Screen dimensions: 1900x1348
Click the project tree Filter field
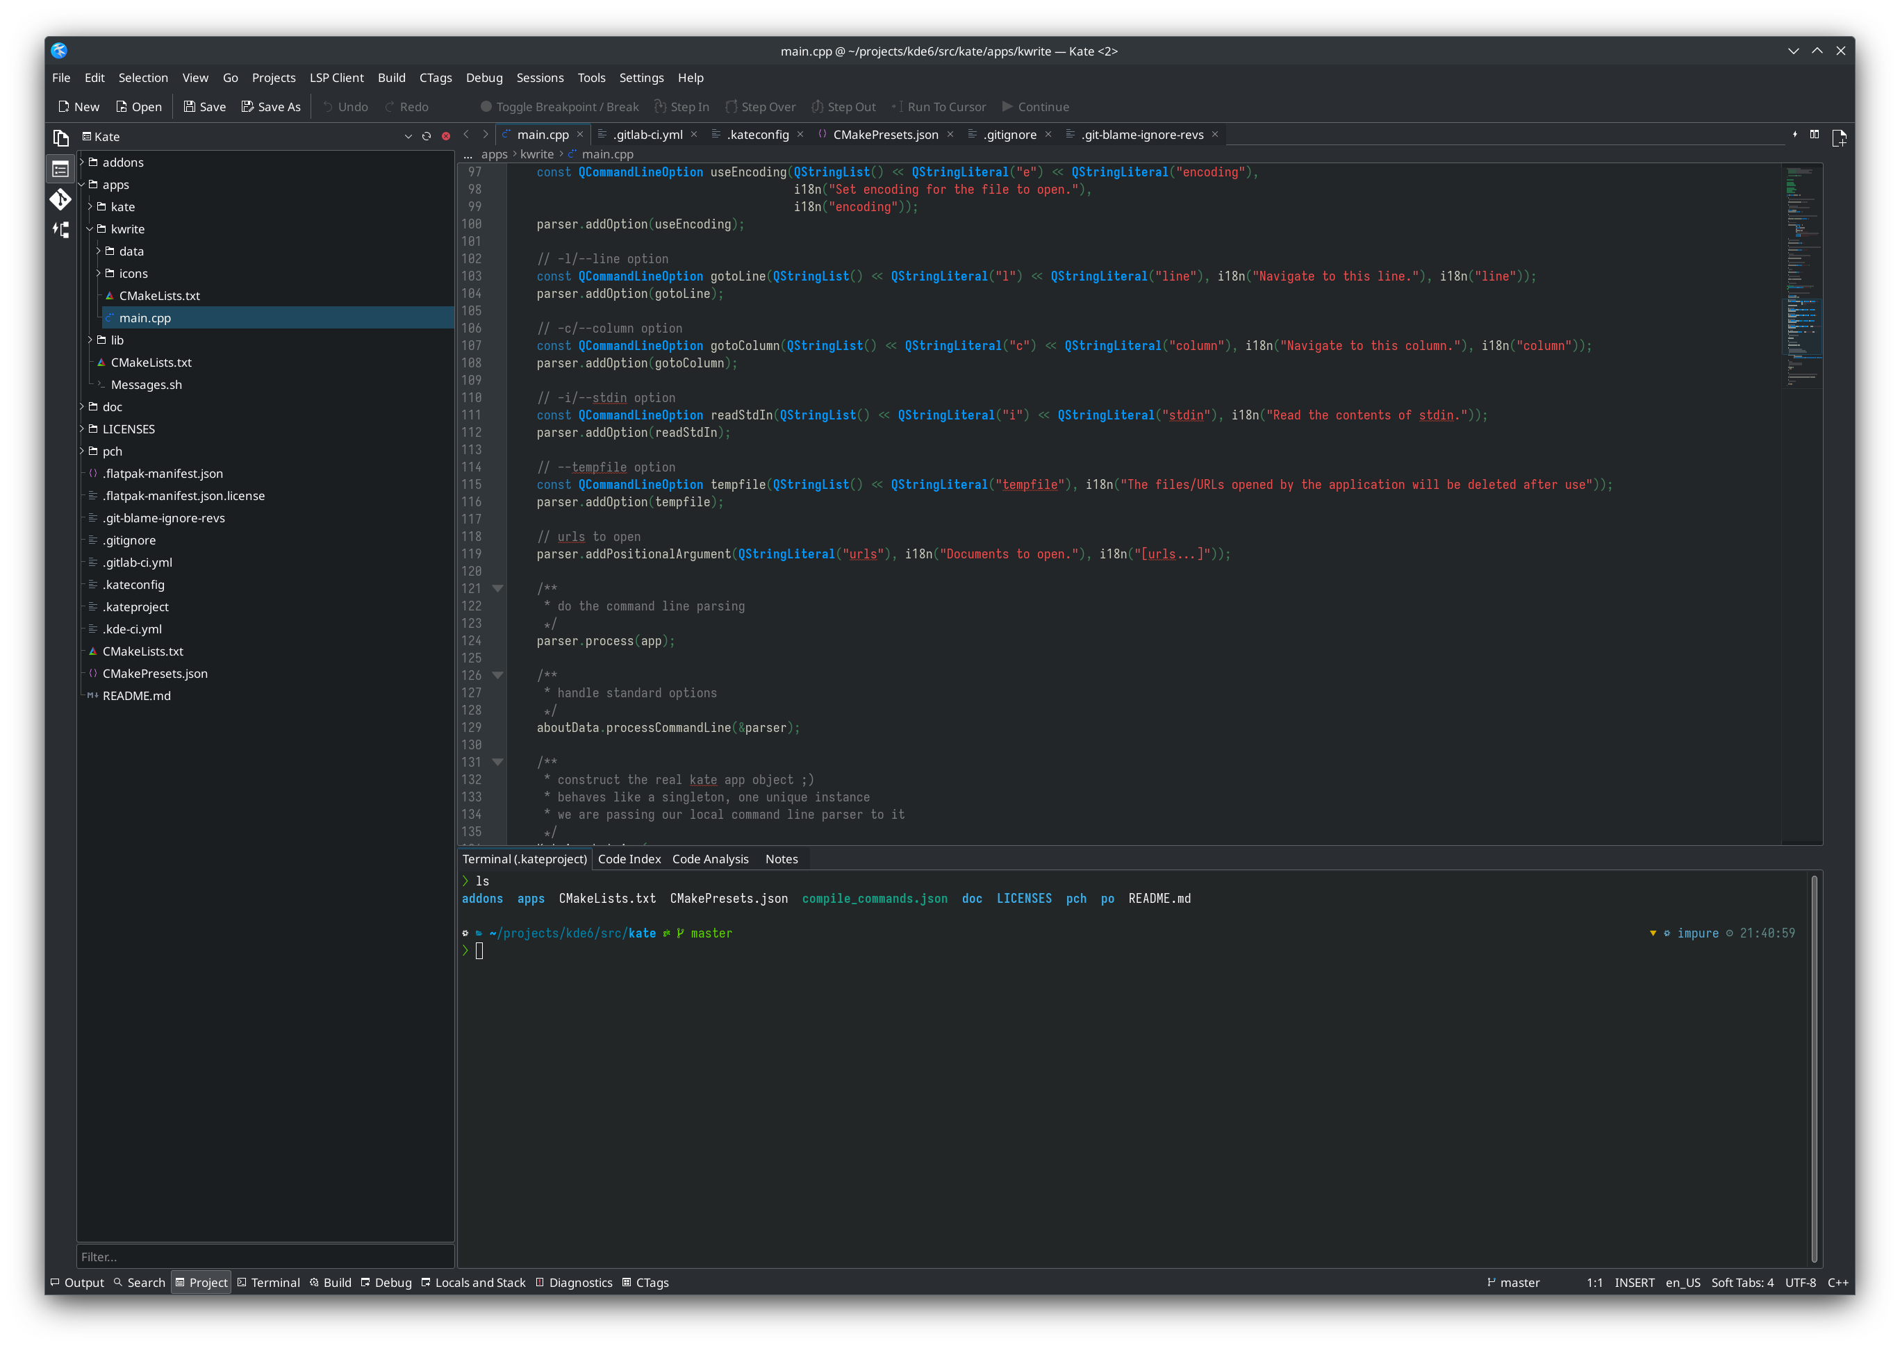(x=265, y=1257)
